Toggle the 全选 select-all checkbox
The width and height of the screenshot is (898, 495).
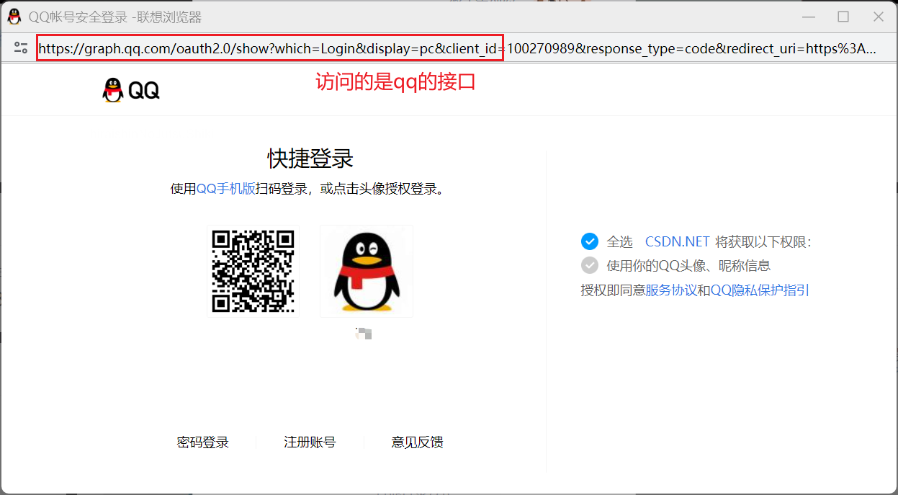click(x=590, y=241)
